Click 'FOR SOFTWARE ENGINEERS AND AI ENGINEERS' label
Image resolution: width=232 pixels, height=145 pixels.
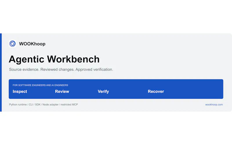(40, 85)
